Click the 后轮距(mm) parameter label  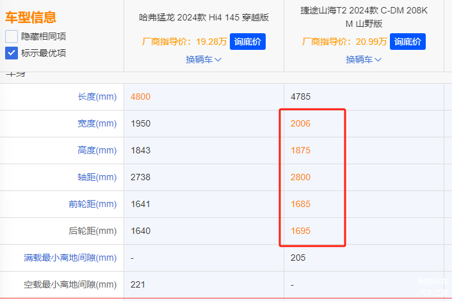92,231
